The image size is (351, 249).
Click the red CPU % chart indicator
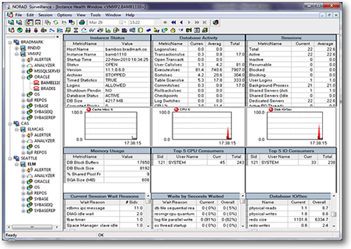pos(177,109)
